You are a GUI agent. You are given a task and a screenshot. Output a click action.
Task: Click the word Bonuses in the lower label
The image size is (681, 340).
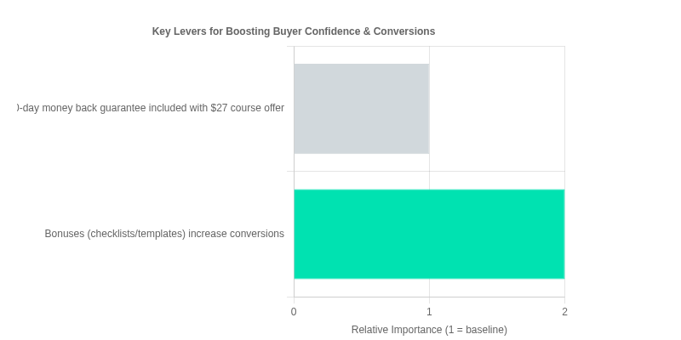[x=65, y=234]
